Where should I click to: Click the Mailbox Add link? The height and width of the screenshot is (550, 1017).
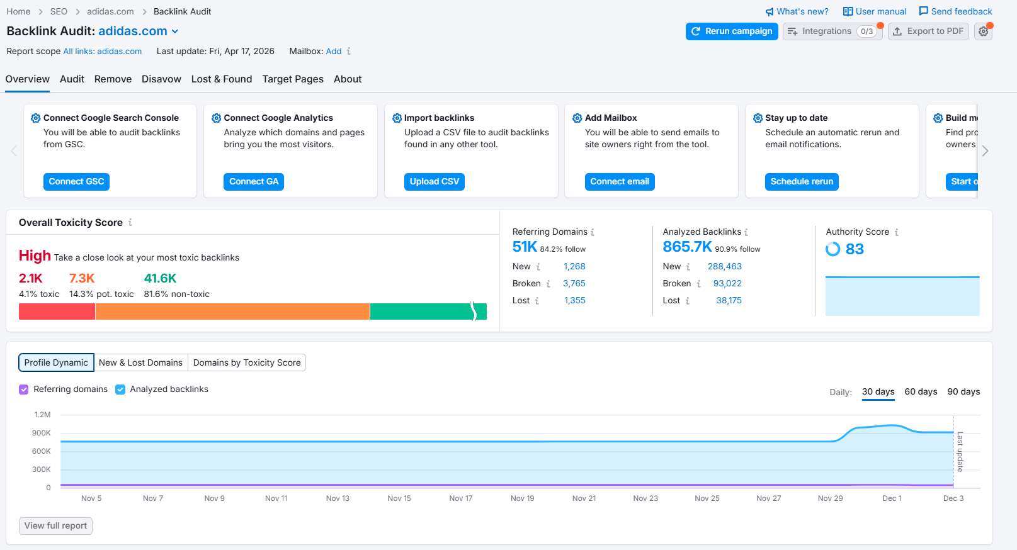(334, 52)
